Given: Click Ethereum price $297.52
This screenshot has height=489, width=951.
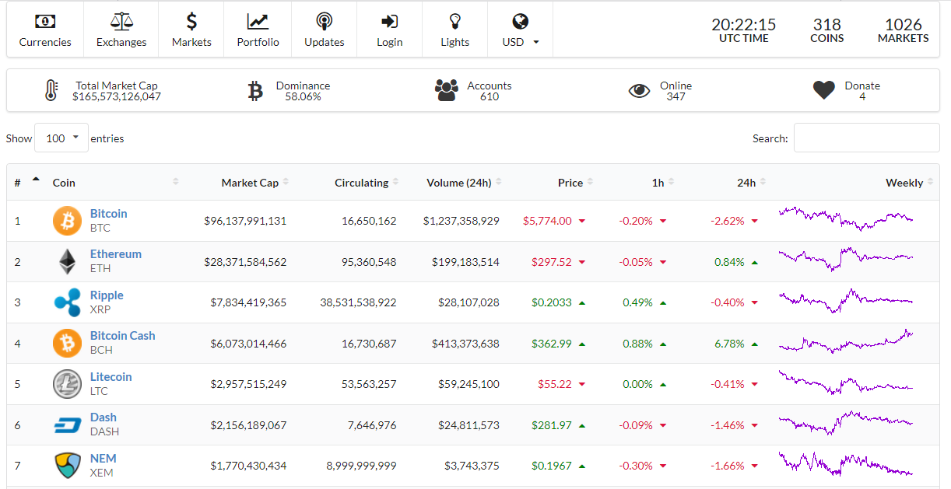Looking at the screenshot, I should pos(552,262).
